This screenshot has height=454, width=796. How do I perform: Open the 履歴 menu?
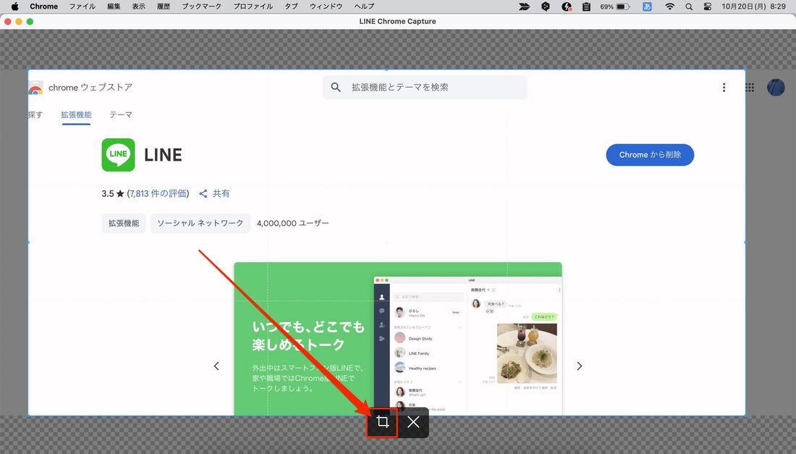pos(163,6)
